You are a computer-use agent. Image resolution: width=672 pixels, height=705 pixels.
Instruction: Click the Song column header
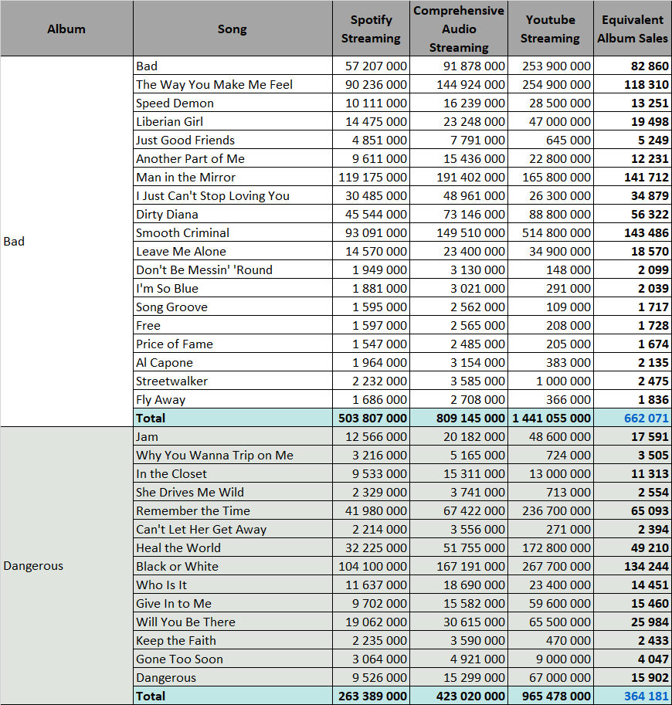tap(232, 29)
